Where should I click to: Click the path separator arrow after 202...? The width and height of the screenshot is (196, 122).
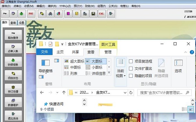(92, 93)
